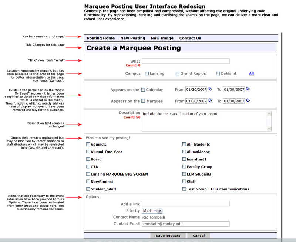
Task: Select the Staff group checkbox
Action: pos(184,182)
